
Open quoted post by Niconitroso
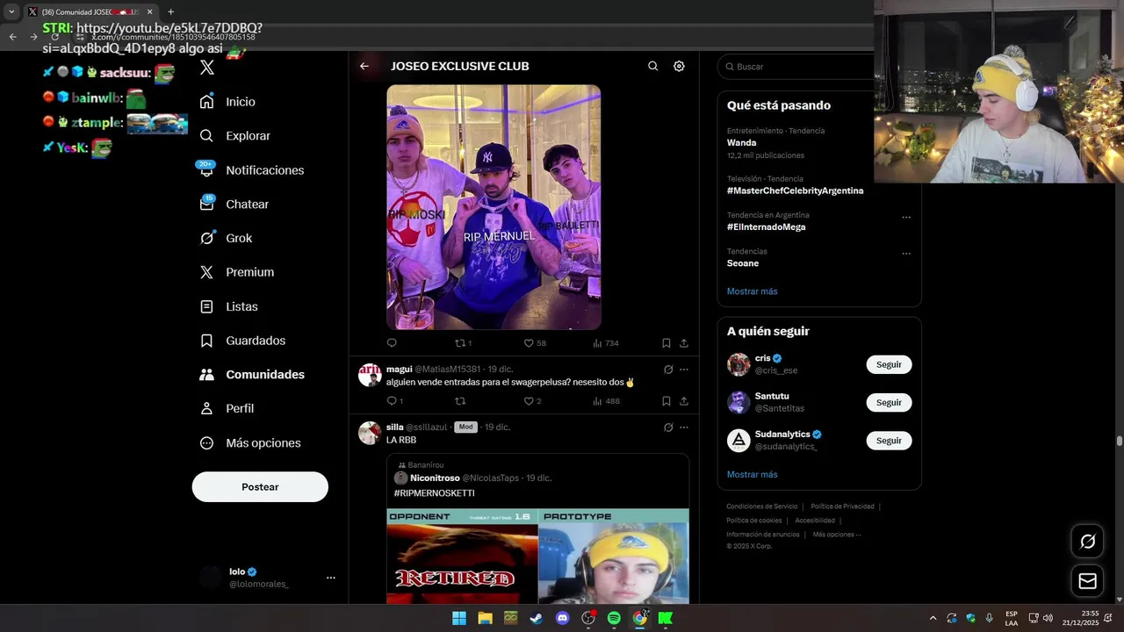click(537, 528)
